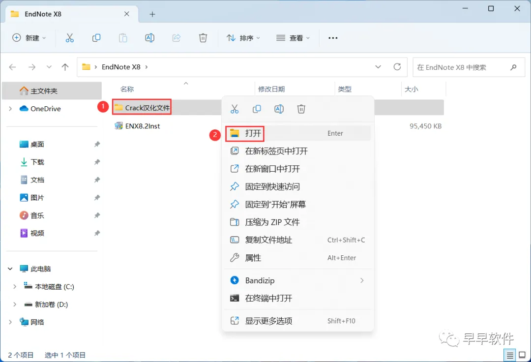Sort by the 大小 column header
The image size is (531, 362).
coord(412,89)
